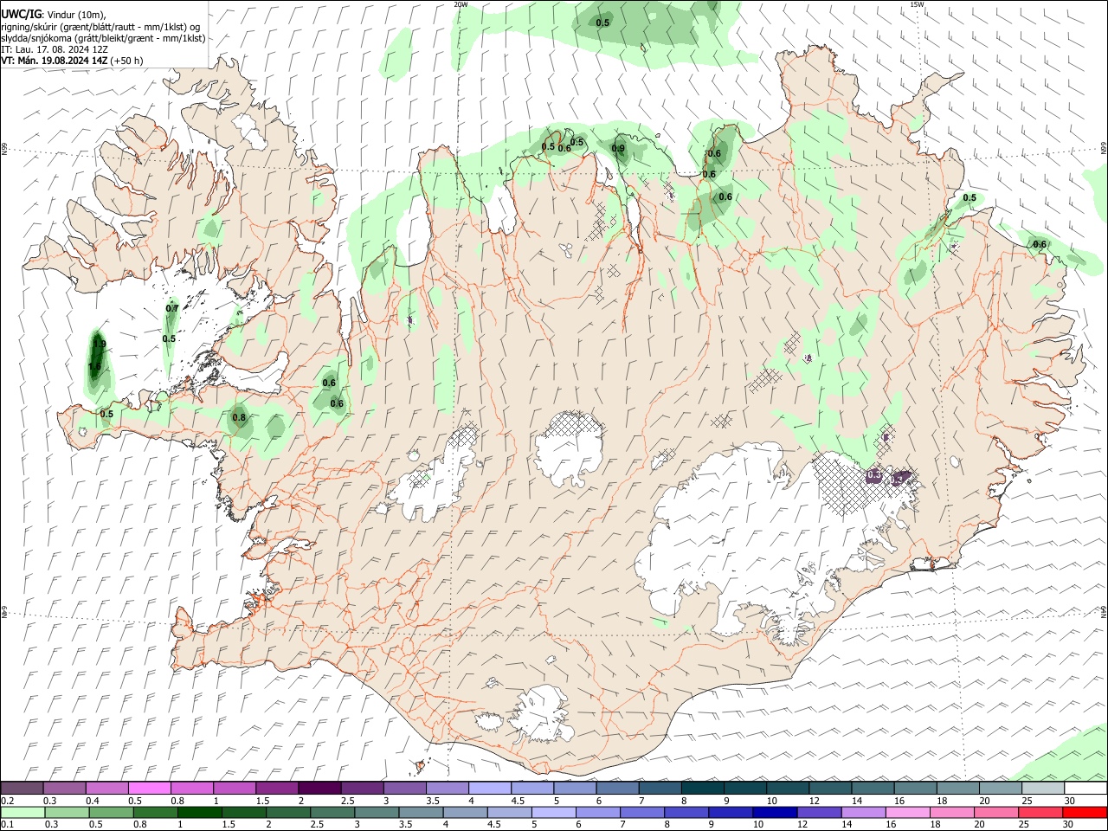Viewport: 1108px width, 831px height.
Task: Click the '20W' longitude label on the top edge
Action: 461,4
